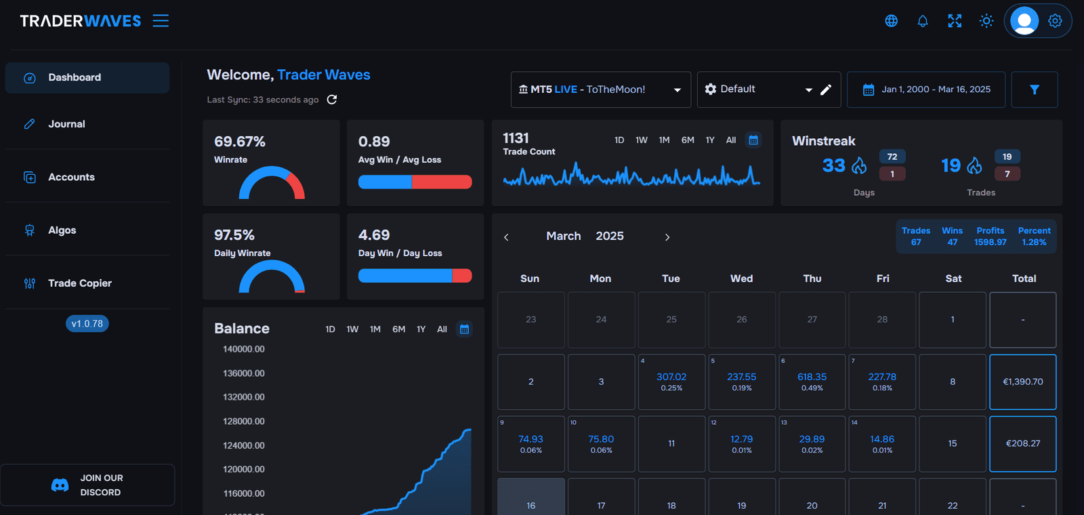
Task: Go to next month in calendar
Action: coord(667,237)
